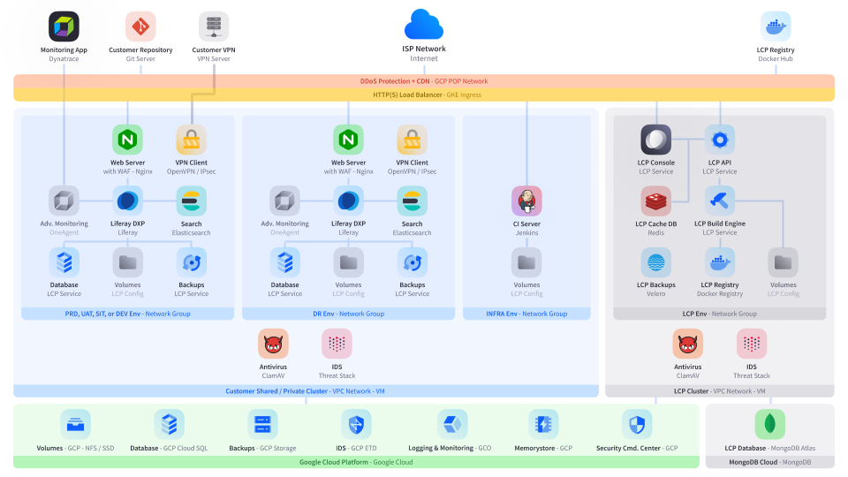The height and width of the screenshot is (477, 848).
Task: Click the Dynatrace Monitoring App icon
Action: [64, 26]
